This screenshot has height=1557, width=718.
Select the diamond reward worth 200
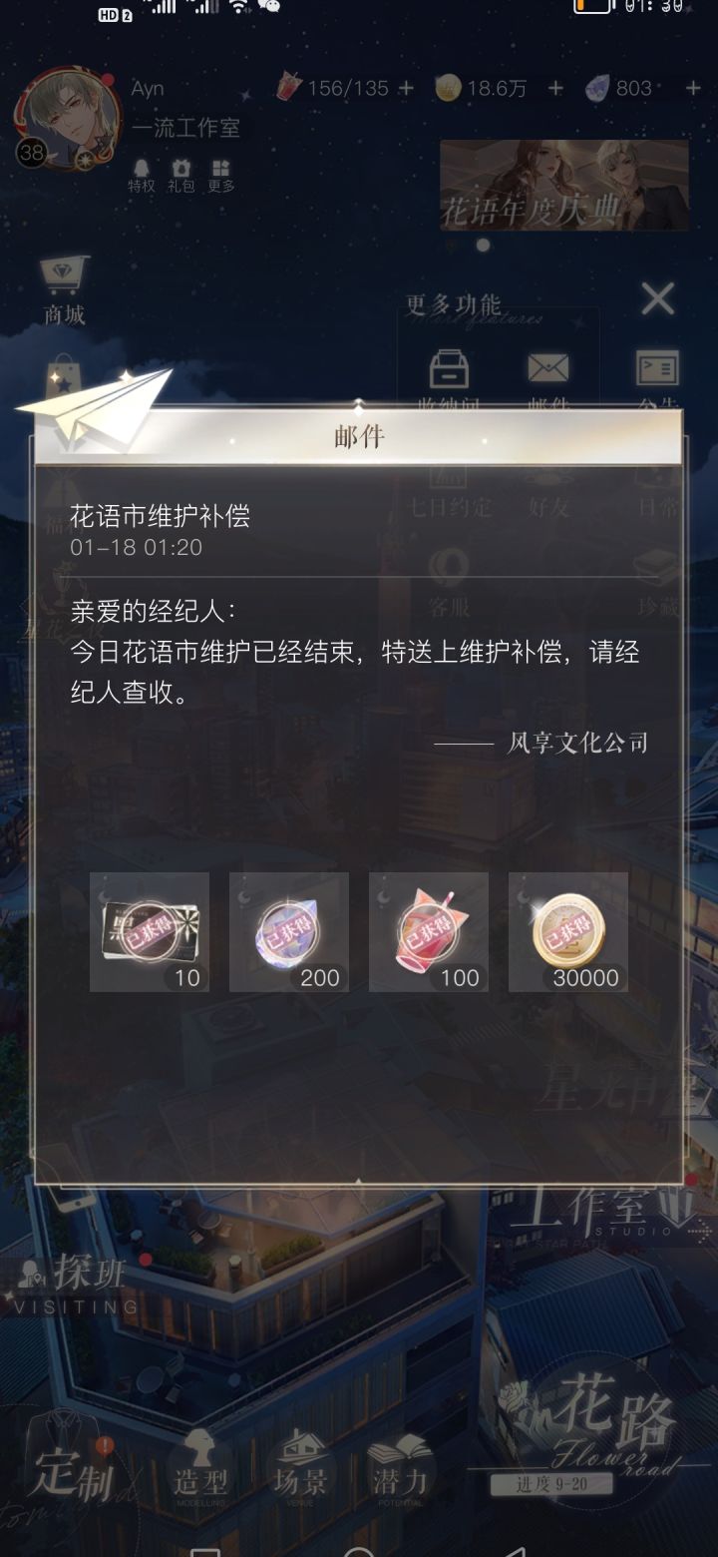click(x=289, y=932)
